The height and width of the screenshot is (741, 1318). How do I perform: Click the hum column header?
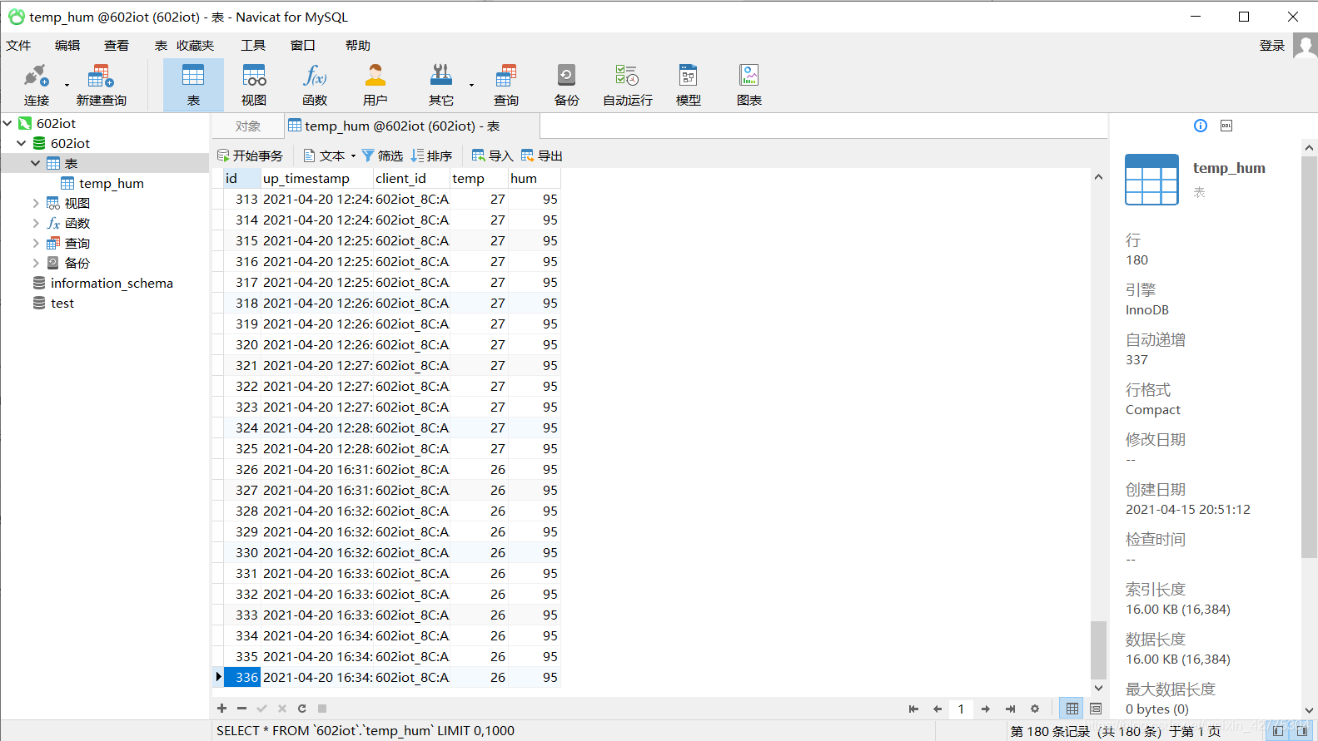(x=534, y=178)
